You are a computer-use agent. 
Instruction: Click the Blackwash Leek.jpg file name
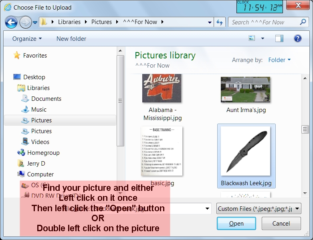(x=246, y=183)
